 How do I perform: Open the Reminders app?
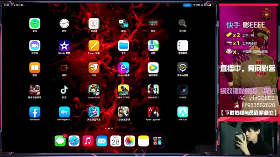coord(183,46)
